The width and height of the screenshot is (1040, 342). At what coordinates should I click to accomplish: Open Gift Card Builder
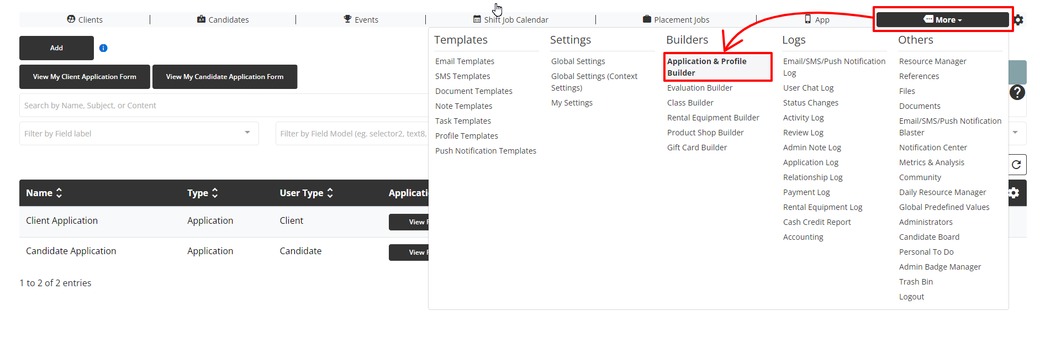click(x=697, y=148)
